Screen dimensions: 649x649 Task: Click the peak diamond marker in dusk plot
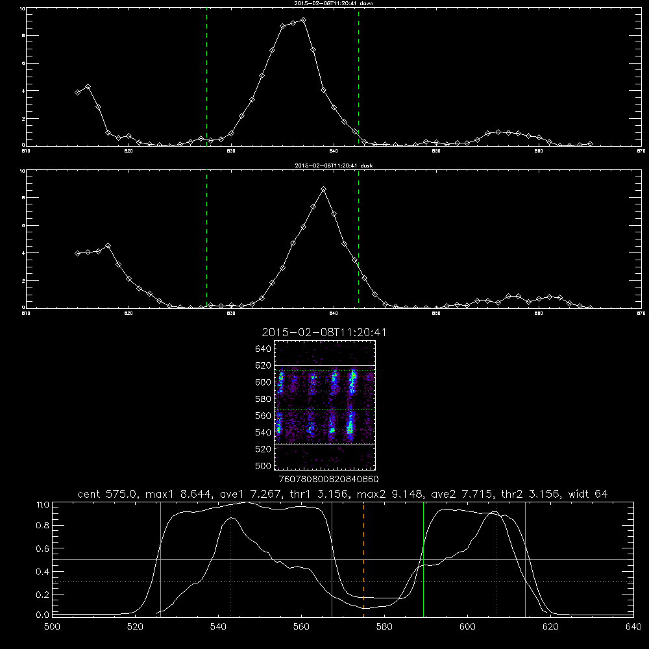(x=324, y=189)
